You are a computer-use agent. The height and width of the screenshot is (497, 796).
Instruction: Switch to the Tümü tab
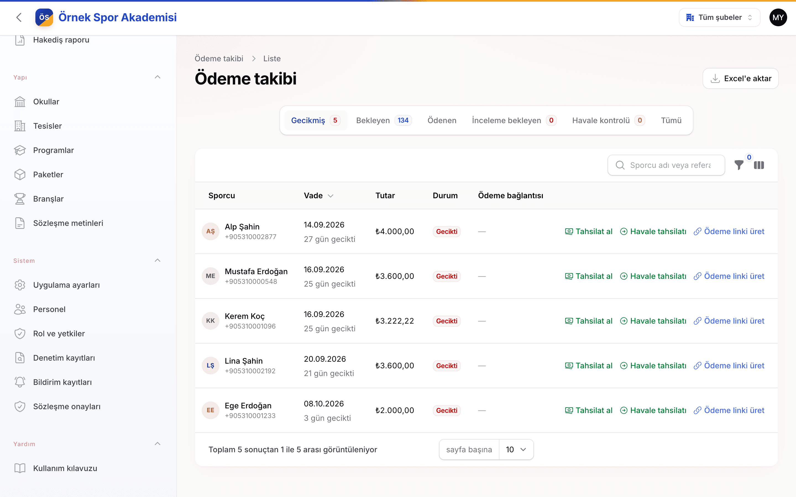(x=671, y=120)
